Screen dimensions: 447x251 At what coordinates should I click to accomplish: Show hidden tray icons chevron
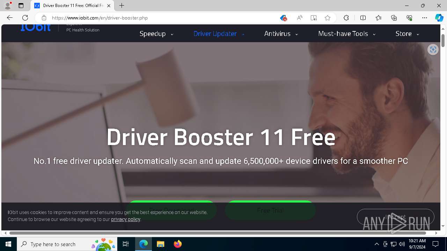pyautogui.click(x=376, y=244)
